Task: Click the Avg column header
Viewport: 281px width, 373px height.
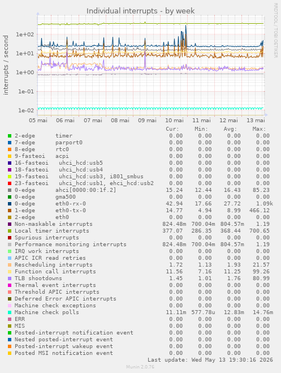Action: pyautogui.click(x=230, y=129)
